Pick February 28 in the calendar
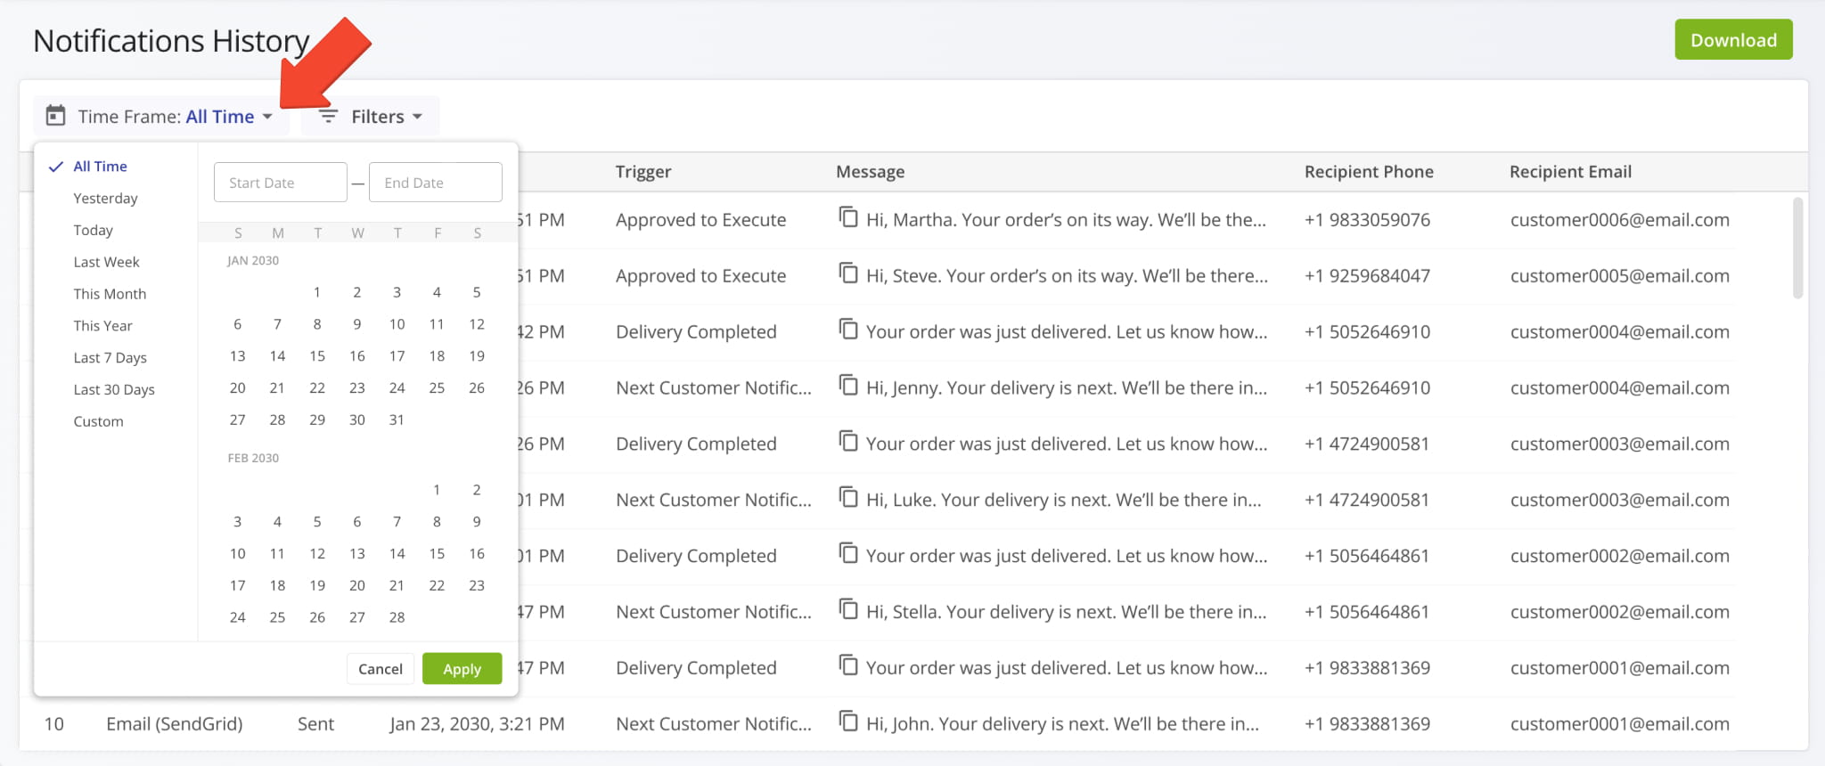1825x766 pixels. (397, 617)
